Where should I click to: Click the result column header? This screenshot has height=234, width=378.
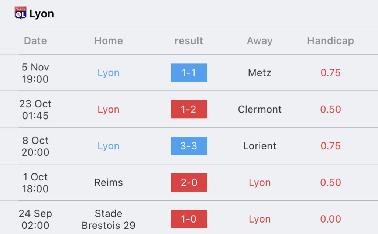(189, 41)
